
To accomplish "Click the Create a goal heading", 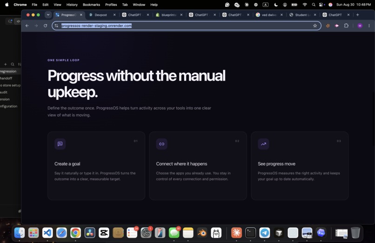I will (x=67, y=164).
